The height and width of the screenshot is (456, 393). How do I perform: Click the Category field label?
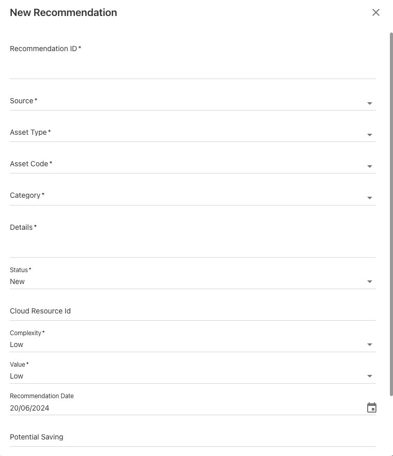[25, 195]
